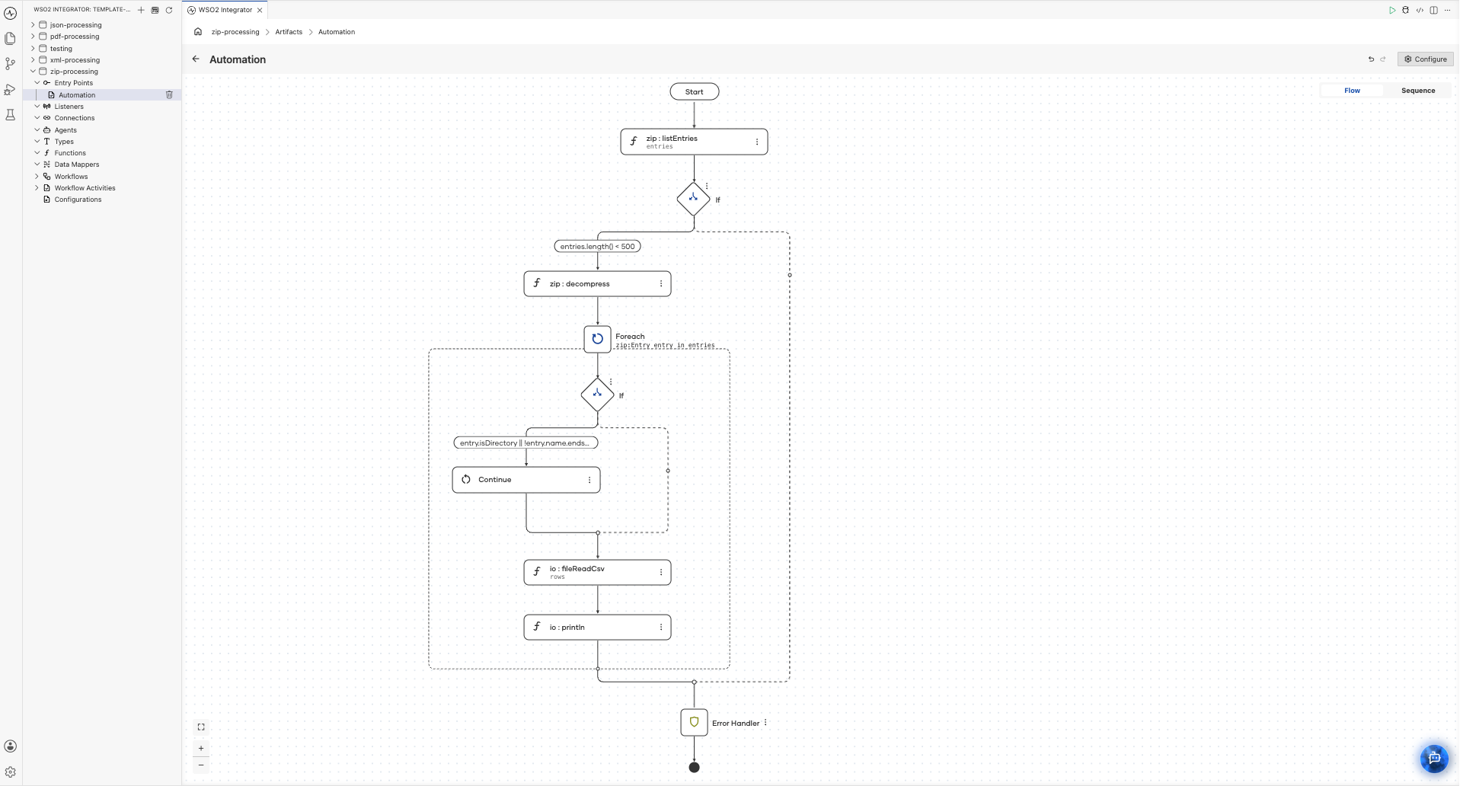The width and height of the screenshot is (1460, 786).
Task: Undo the last diagram change
Action: point(1371,59)
